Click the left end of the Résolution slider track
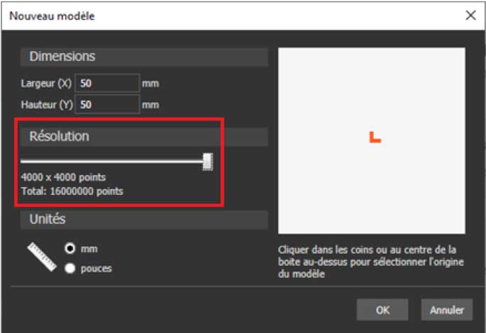Image resolution: width=486 pixels, height=333 pixels. tap(23, 162)
